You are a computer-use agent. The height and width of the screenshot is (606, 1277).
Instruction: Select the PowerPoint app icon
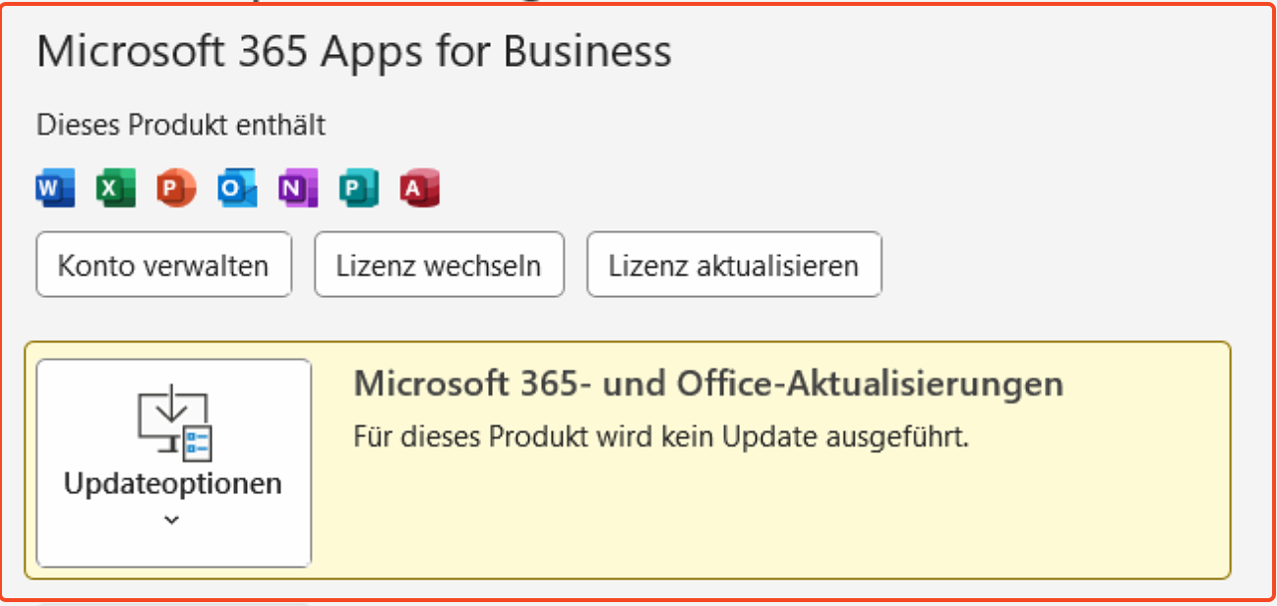176,188
